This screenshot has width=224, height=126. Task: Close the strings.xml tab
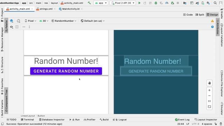click(x=55, y=9)
